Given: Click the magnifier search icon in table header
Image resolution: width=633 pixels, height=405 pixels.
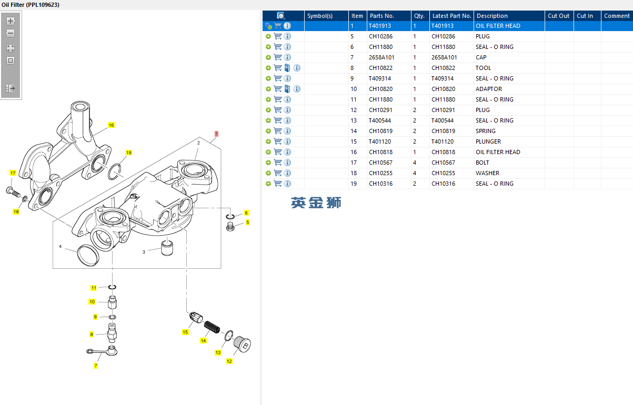Looking at the screenshot, I should tap(281, 16).
